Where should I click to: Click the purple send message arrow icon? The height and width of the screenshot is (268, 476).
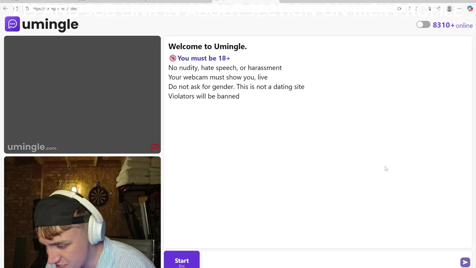tap(465, 262)
